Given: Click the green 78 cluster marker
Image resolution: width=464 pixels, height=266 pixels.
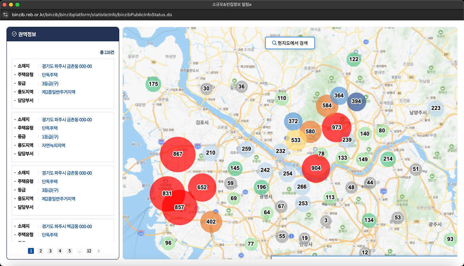Looking at the screenshot, I should pos(321,154).
